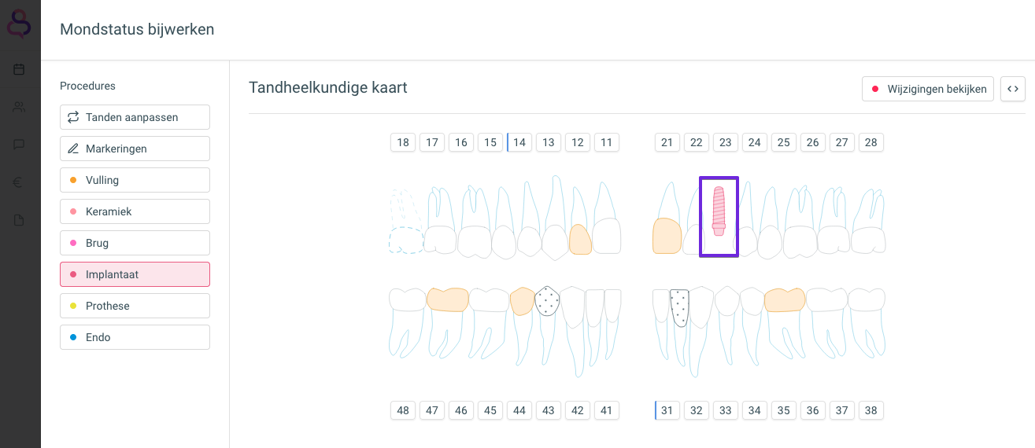Select tooth number 18 label
This screenshot has height=448, width=1035.
403,142
